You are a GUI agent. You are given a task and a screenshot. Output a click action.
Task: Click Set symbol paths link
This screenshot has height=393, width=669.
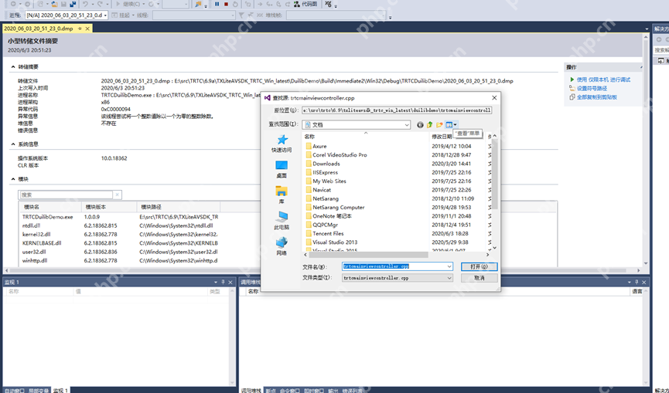592,89
